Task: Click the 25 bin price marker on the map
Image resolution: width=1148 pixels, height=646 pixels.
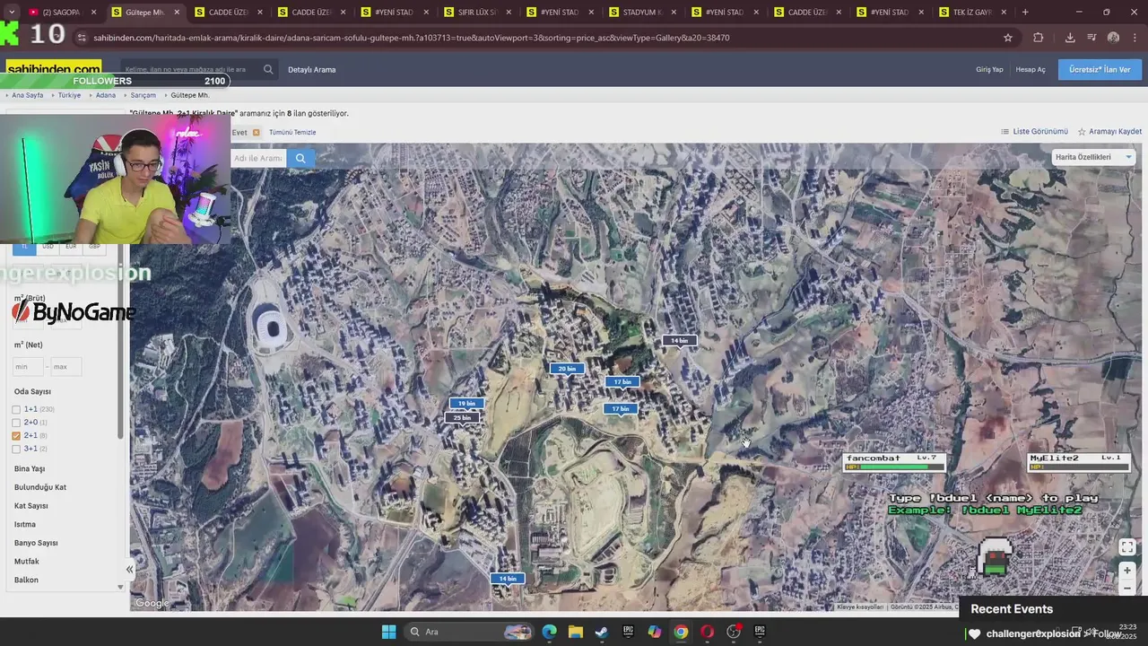Action: point(462,418)
